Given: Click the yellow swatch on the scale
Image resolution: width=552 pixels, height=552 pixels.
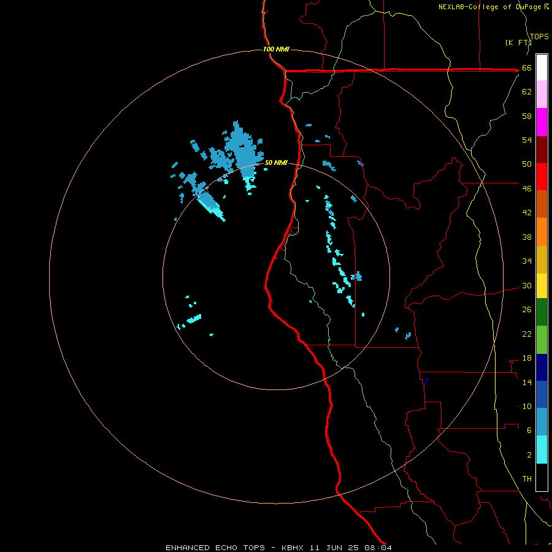Looking at the screenshot, I should tap(542, 286).
